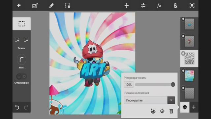Add a new layer with plus
Screen dimensions: 211x119
pos(194,107)
